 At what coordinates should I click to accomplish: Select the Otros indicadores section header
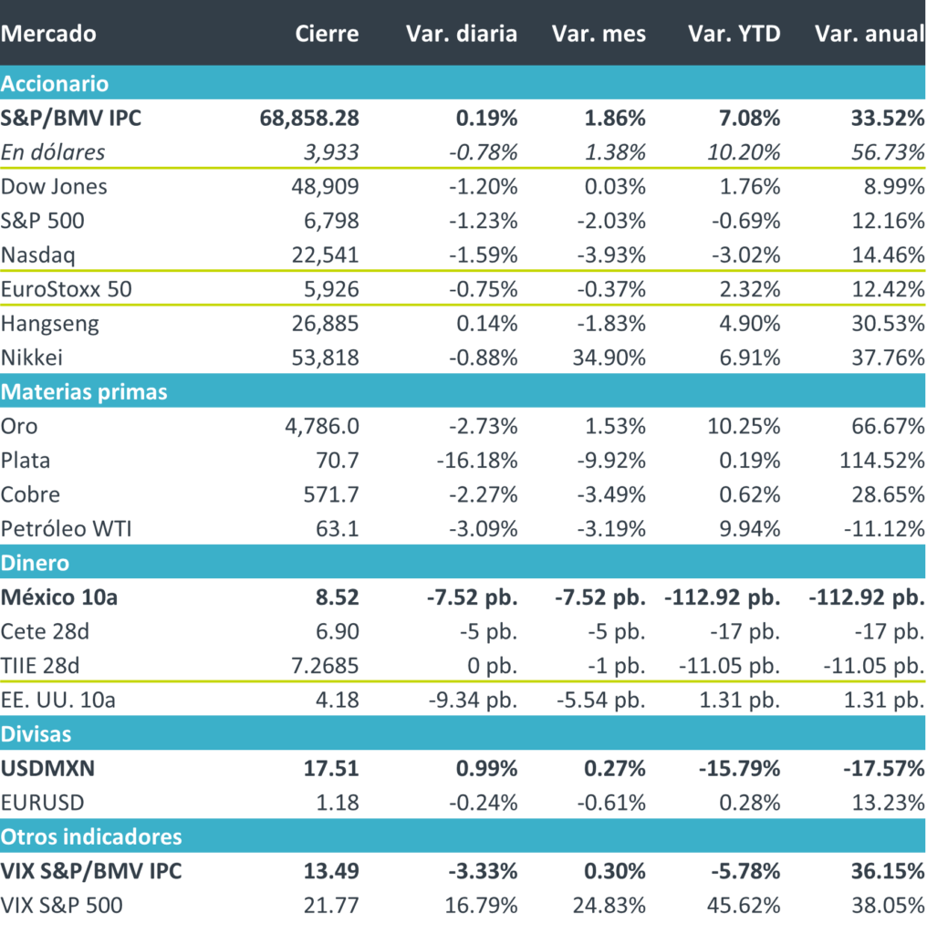91,836
